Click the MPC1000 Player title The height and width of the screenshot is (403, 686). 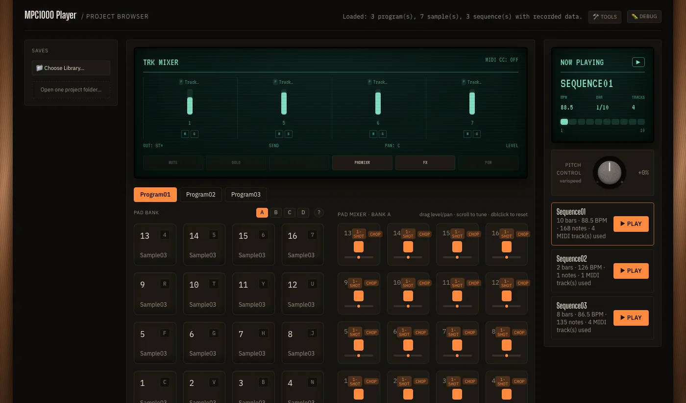(x=50, y=15)
